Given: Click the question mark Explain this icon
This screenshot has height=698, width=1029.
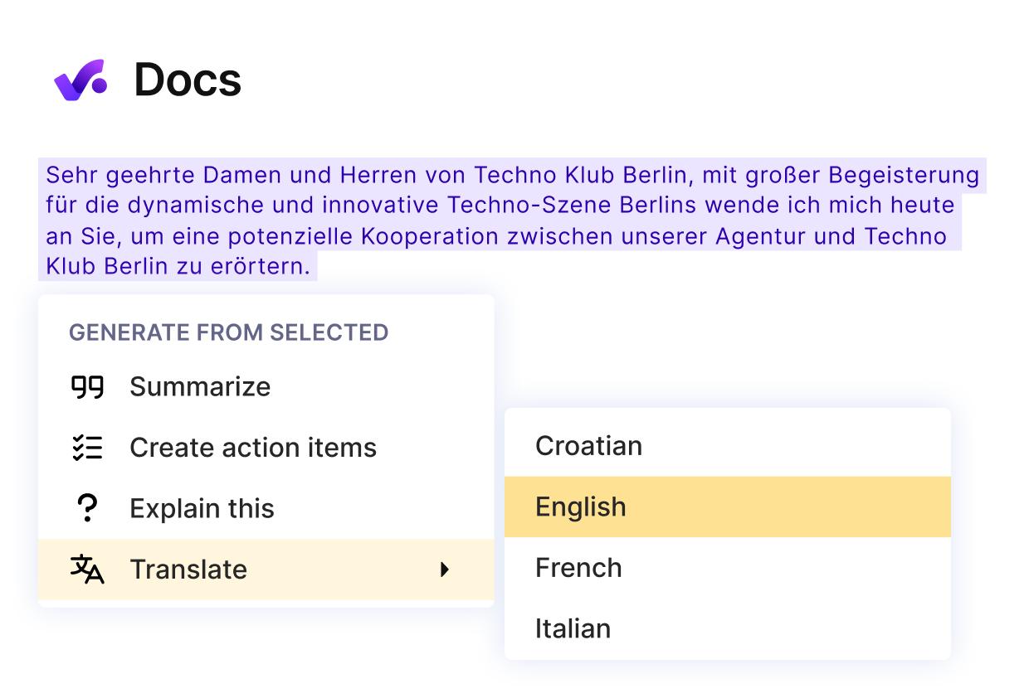Looking at the screenshot, I should [87, 507].
